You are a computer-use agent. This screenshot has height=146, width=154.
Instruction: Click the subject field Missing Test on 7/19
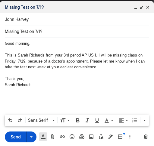pyautogui.click(x=77, y=31)
